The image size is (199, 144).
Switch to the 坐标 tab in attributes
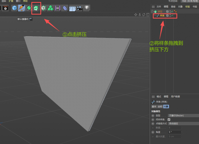pos(160,107)
